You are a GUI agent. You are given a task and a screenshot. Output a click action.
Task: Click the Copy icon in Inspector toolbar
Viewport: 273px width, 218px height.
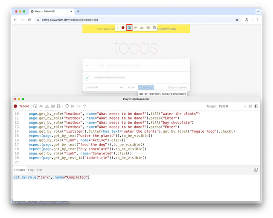pyautogui.click(x=67, y=106)
